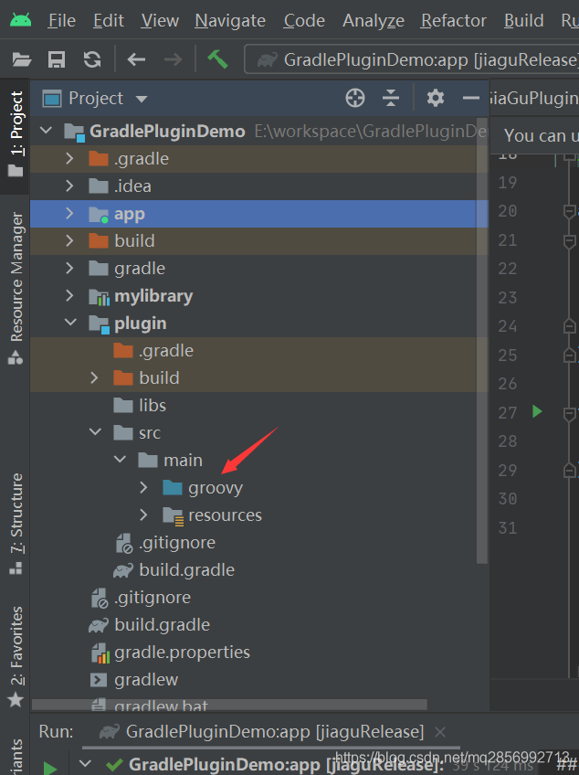Click the green hammer Build icon
Image resolution: width=579 pixels, height=775 pixels.
point(217,59)
